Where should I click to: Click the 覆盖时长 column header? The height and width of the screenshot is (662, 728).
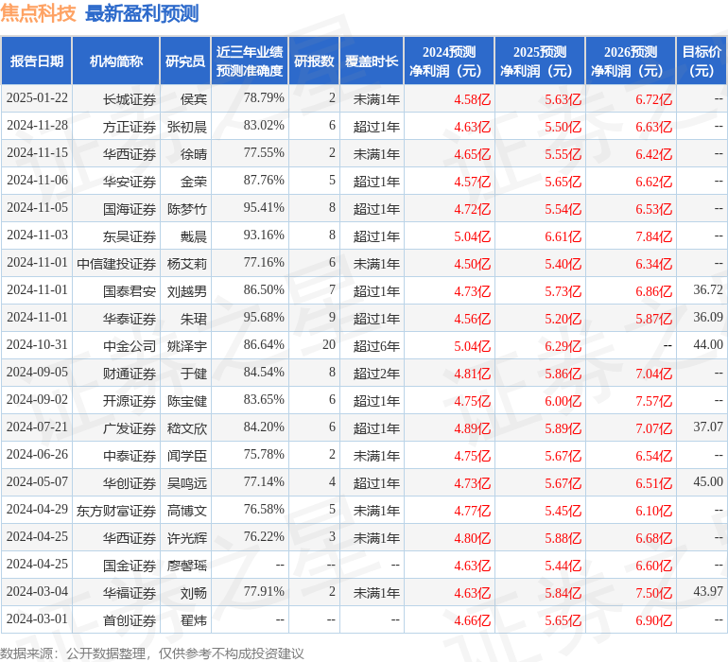372,61
